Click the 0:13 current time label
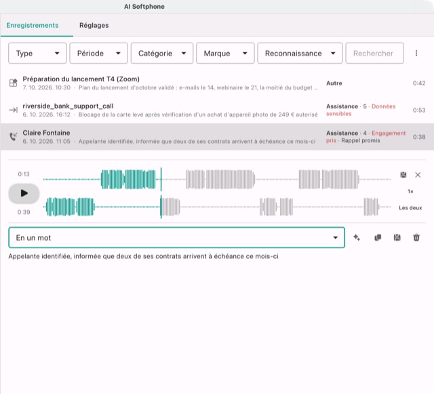Viewport: 434px width, 394px height. coord(24,174)
